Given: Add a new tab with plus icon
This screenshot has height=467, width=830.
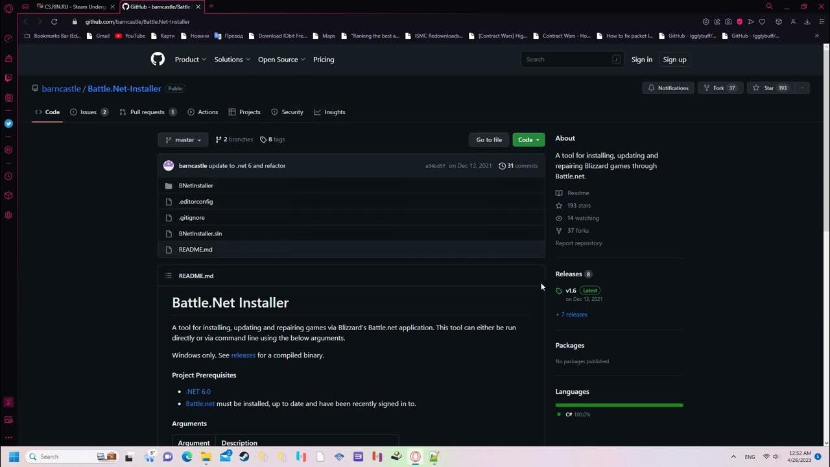Looking at the screenshot, I should [x=211, y=6].
